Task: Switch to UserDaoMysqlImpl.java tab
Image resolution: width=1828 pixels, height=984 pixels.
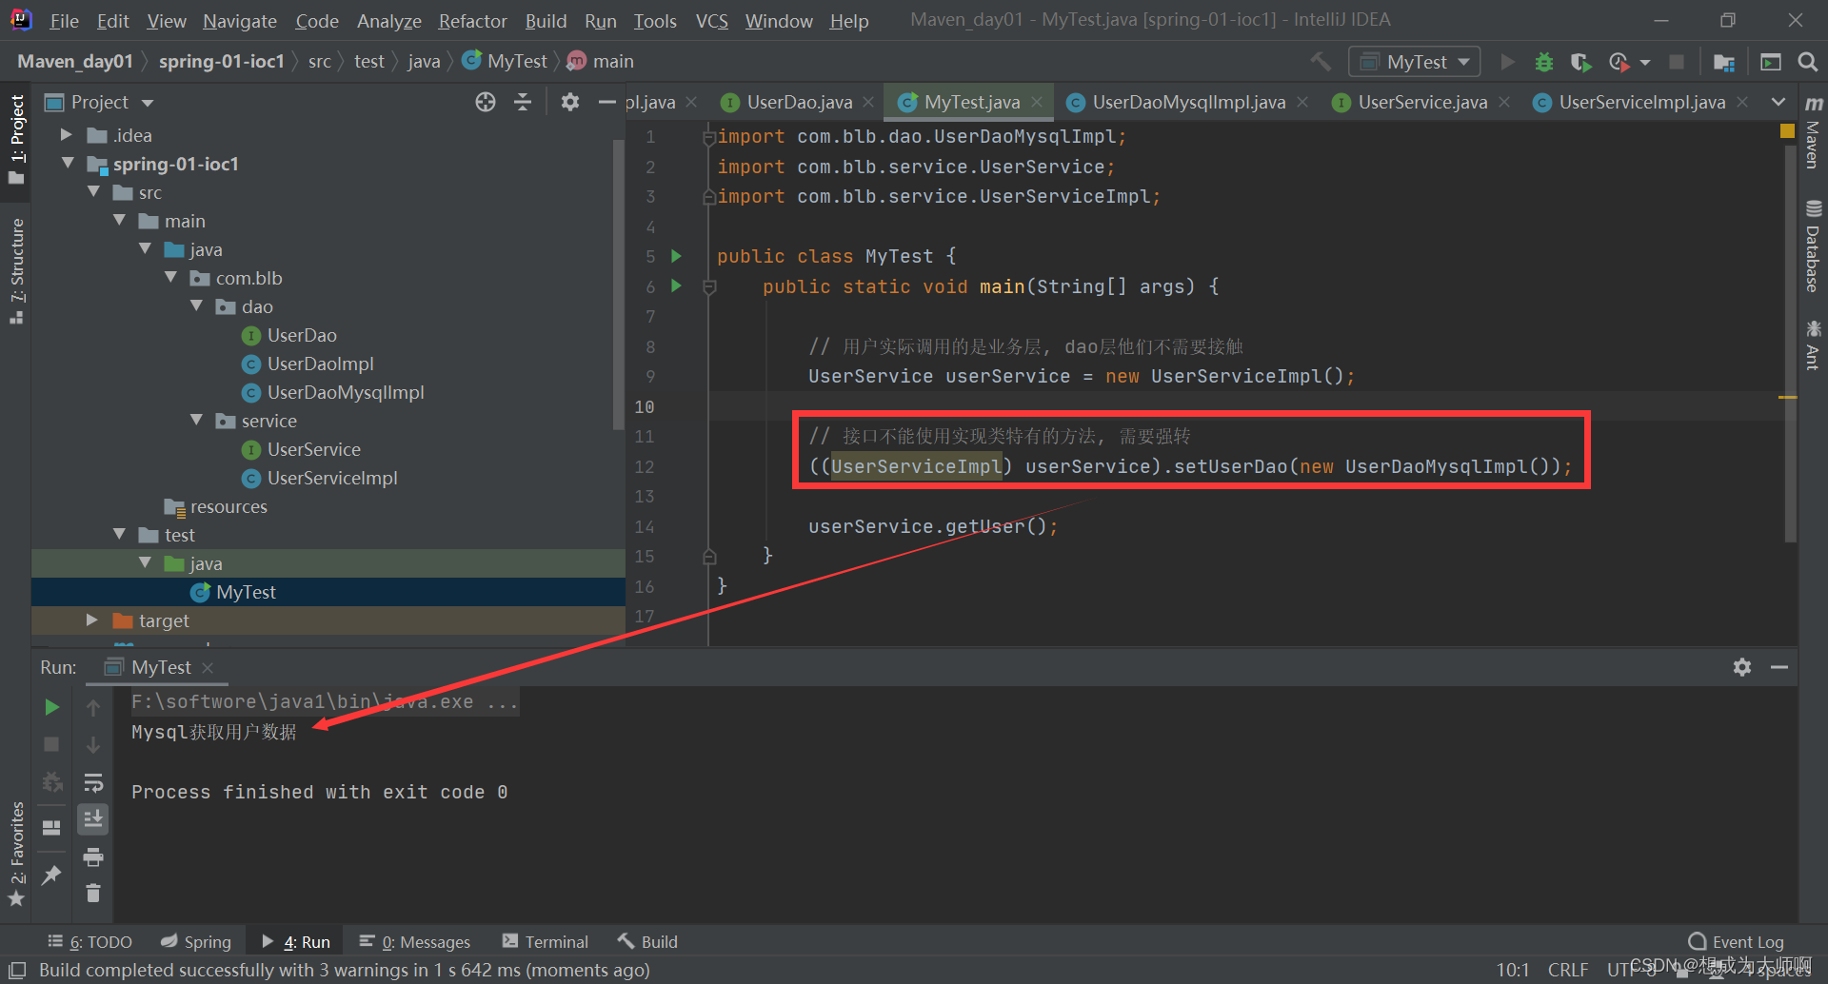Action: [x=1188, y=102]
